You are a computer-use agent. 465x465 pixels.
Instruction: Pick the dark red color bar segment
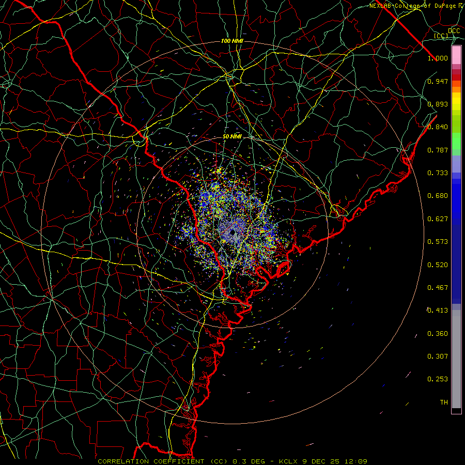456,78
